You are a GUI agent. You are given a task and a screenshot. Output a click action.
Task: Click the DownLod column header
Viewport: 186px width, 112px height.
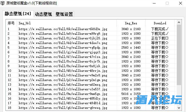(160, 23)
